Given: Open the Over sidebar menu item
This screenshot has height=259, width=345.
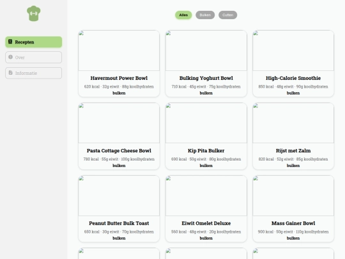Looking at the screenshot, I should pos(33,58).
